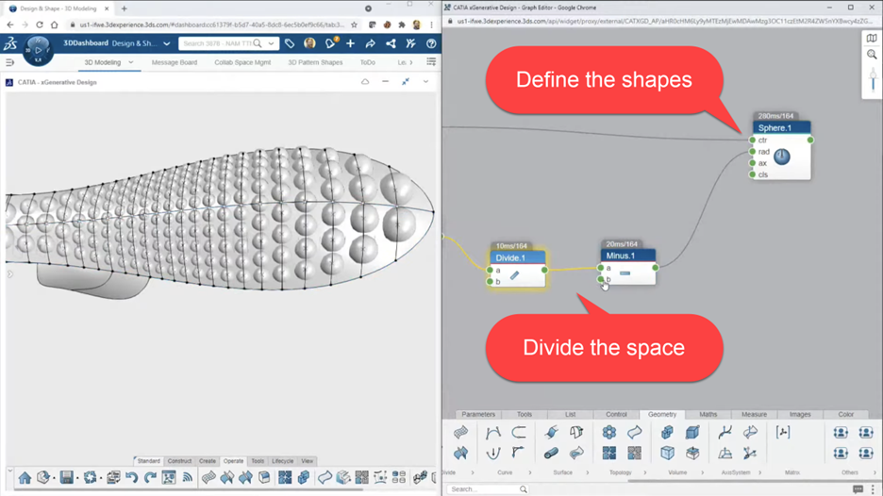The height and width of the screenshot is (496, 883).
Task: Click the Home icon in the CATIA action bar
Action: click(25, 478)
